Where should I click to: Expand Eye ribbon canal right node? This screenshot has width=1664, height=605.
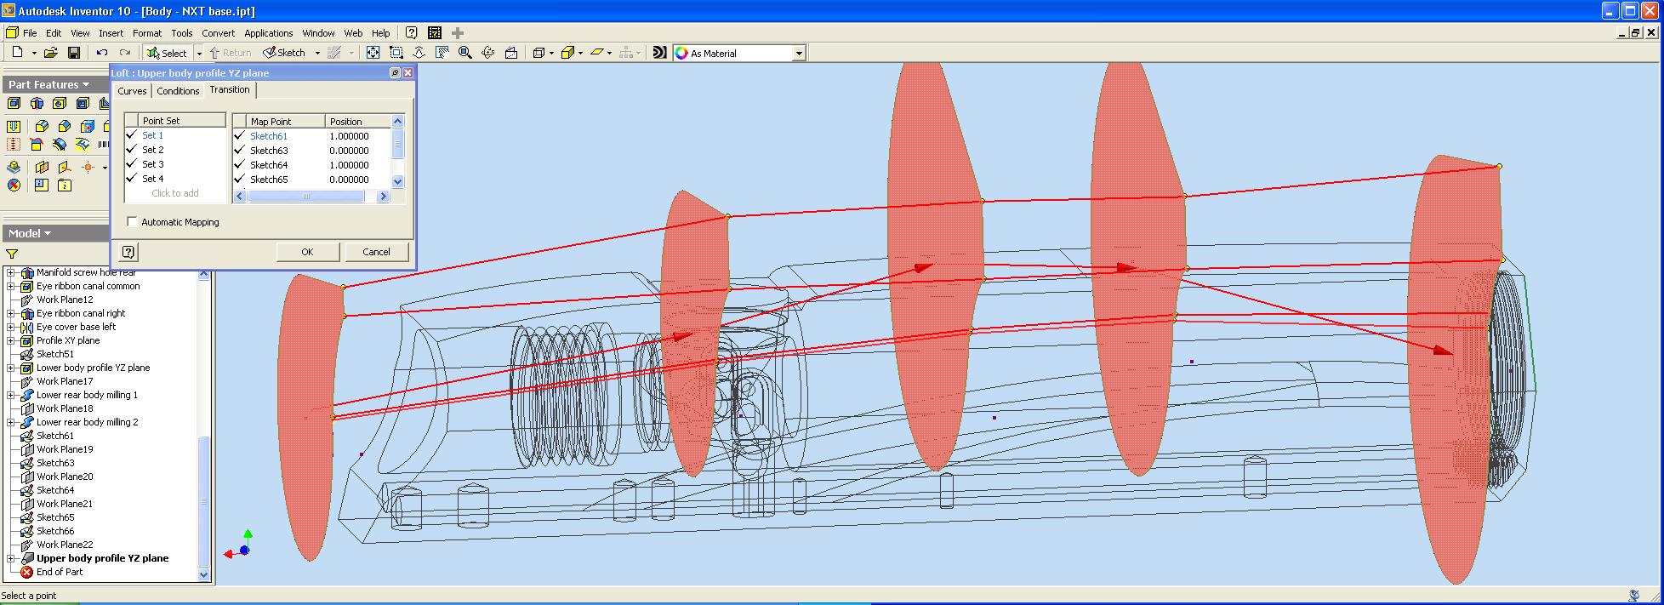coord(11,313)
